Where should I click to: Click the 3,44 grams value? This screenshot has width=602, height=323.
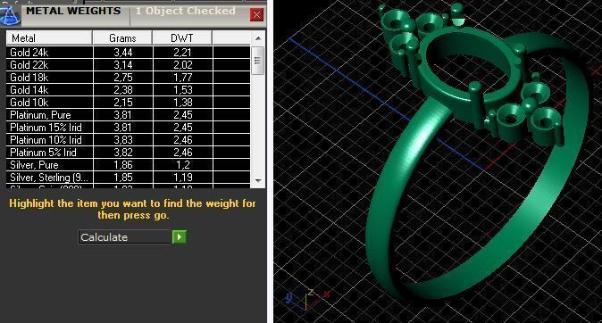pos(123,53)
